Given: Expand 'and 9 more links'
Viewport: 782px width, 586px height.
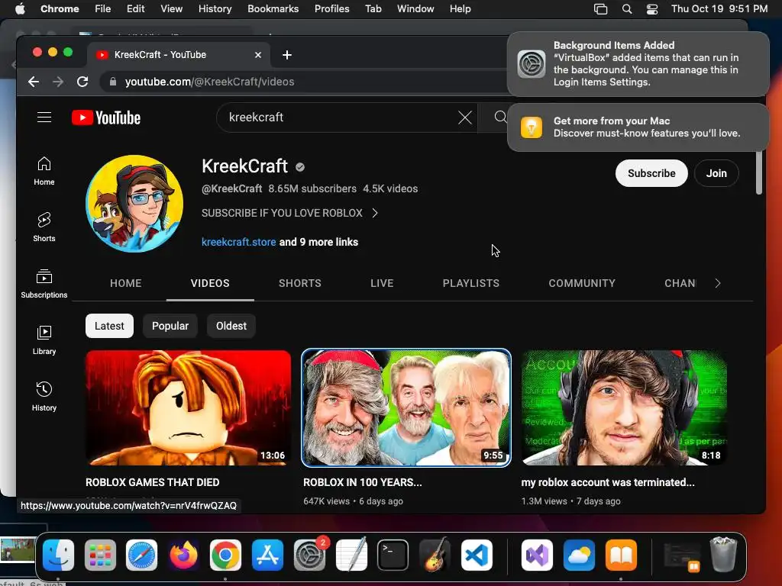Looking at the screenshot, I should point(318,242).
